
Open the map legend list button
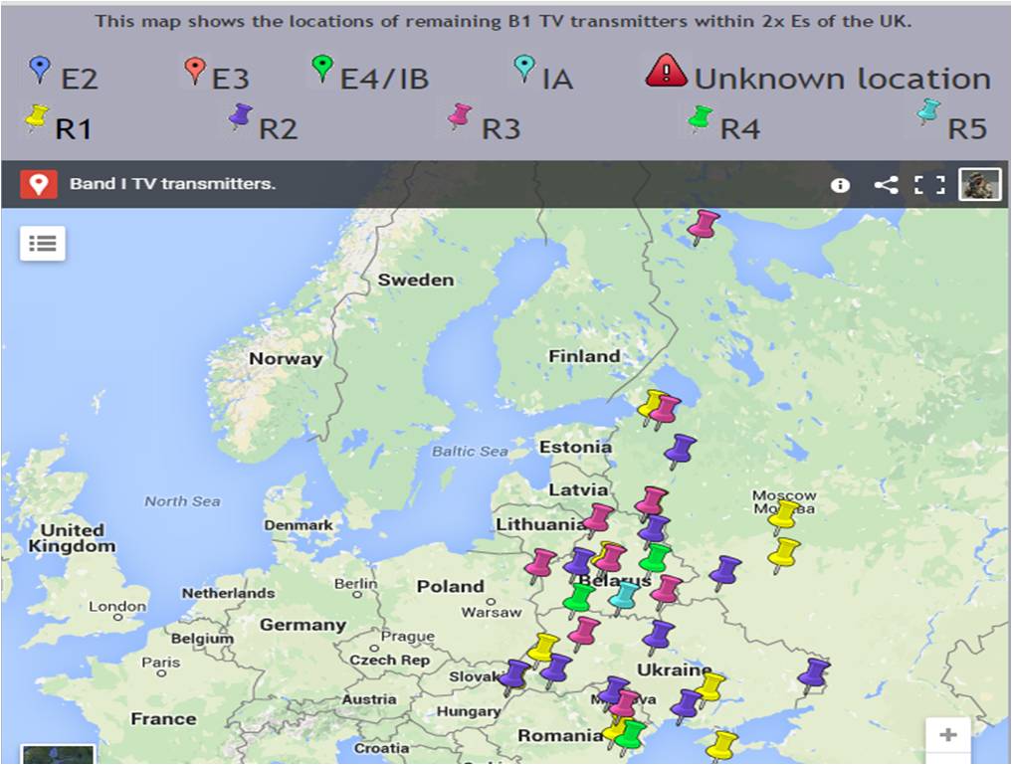tap(43, 243)
